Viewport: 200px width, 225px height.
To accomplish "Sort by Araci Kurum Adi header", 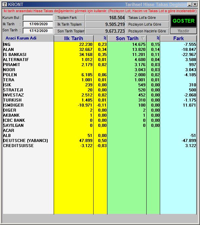I will [21, 38].
